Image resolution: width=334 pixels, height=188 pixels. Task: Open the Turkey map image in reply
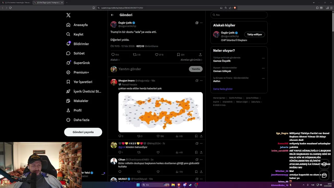tap(160, 112)
